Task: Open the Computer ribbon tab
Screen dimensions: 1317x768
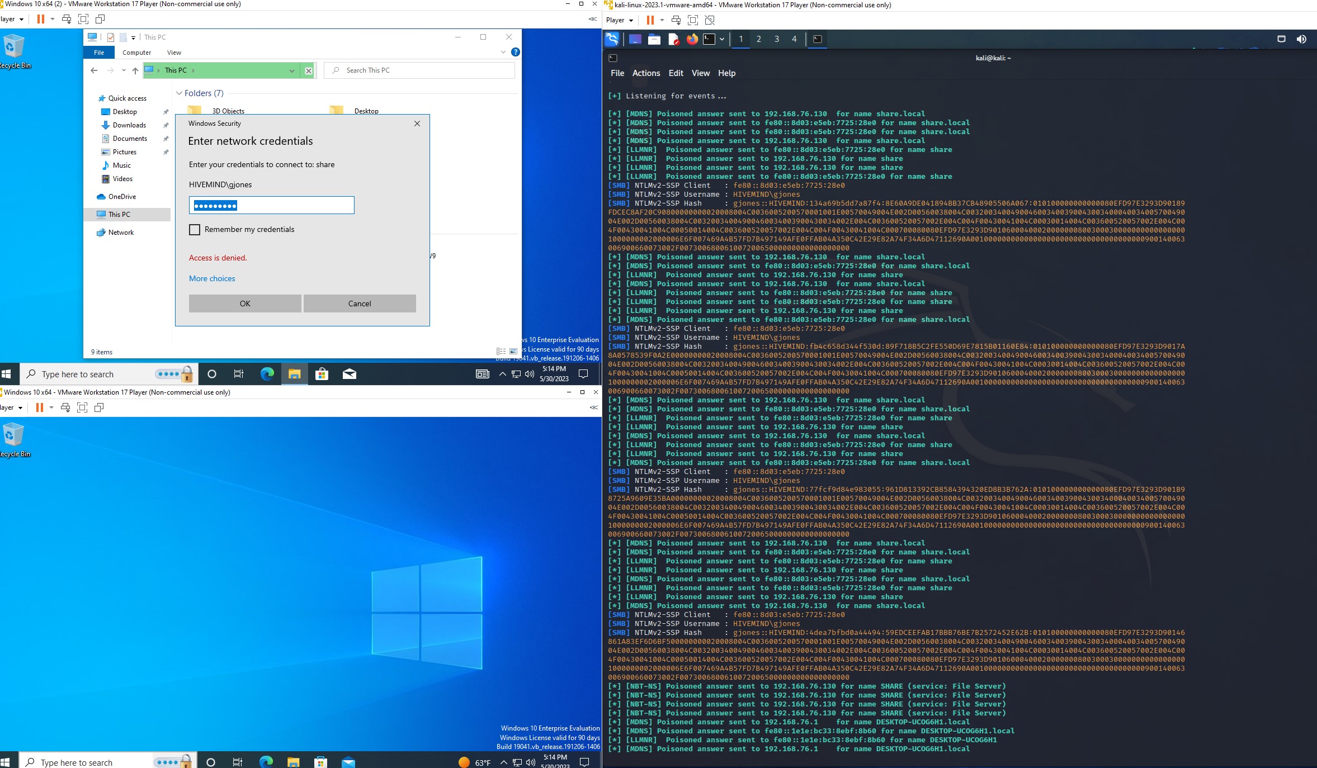Action: (x=136, y=53)
